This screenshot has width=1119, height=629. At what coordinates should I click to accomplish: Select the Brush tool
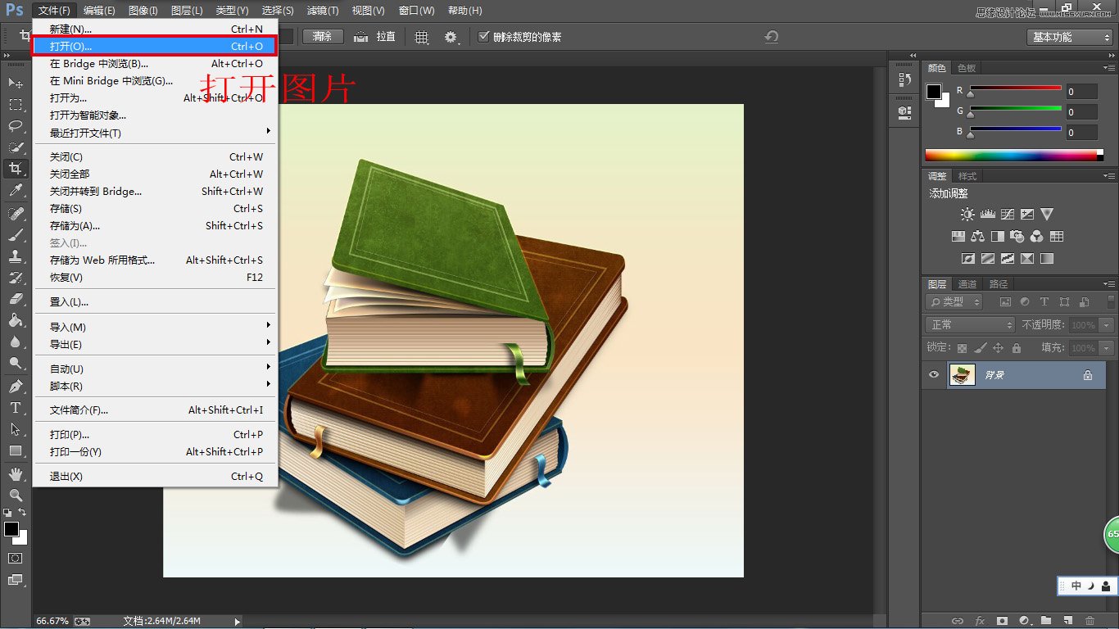click(16, 235)
